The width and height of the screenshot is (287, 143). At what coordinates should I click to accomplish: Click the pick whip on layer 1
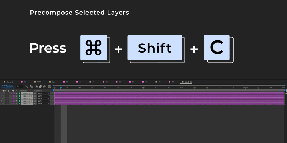(35, 93)
